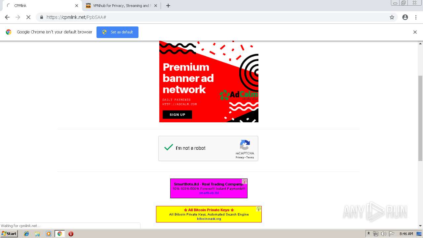Click the page scrollbar up arrow
The height and width of the screenshot is (238, 423).
420,43
